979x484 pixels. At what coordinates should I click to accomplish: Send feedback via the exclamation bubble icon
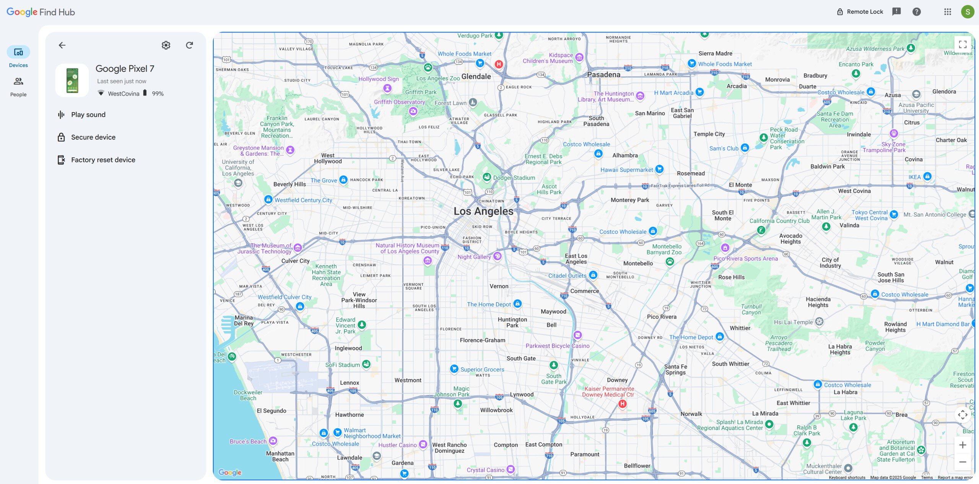(x=896, y=12)
